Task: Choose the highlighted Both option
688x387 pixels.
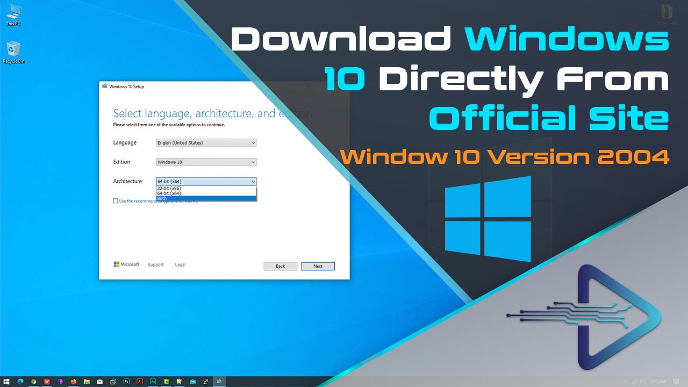Action: 206,198
